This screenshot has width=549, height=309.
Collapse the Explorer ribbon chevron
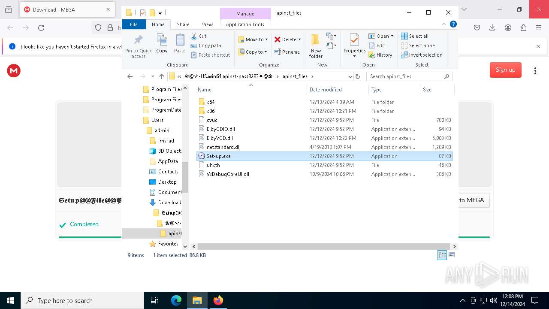point(444,24)
